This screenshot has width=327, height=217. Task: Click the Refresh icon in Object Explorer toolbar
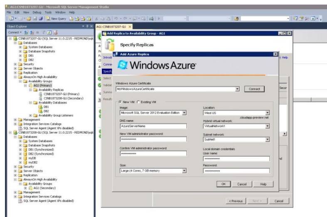tap(49, 32)
